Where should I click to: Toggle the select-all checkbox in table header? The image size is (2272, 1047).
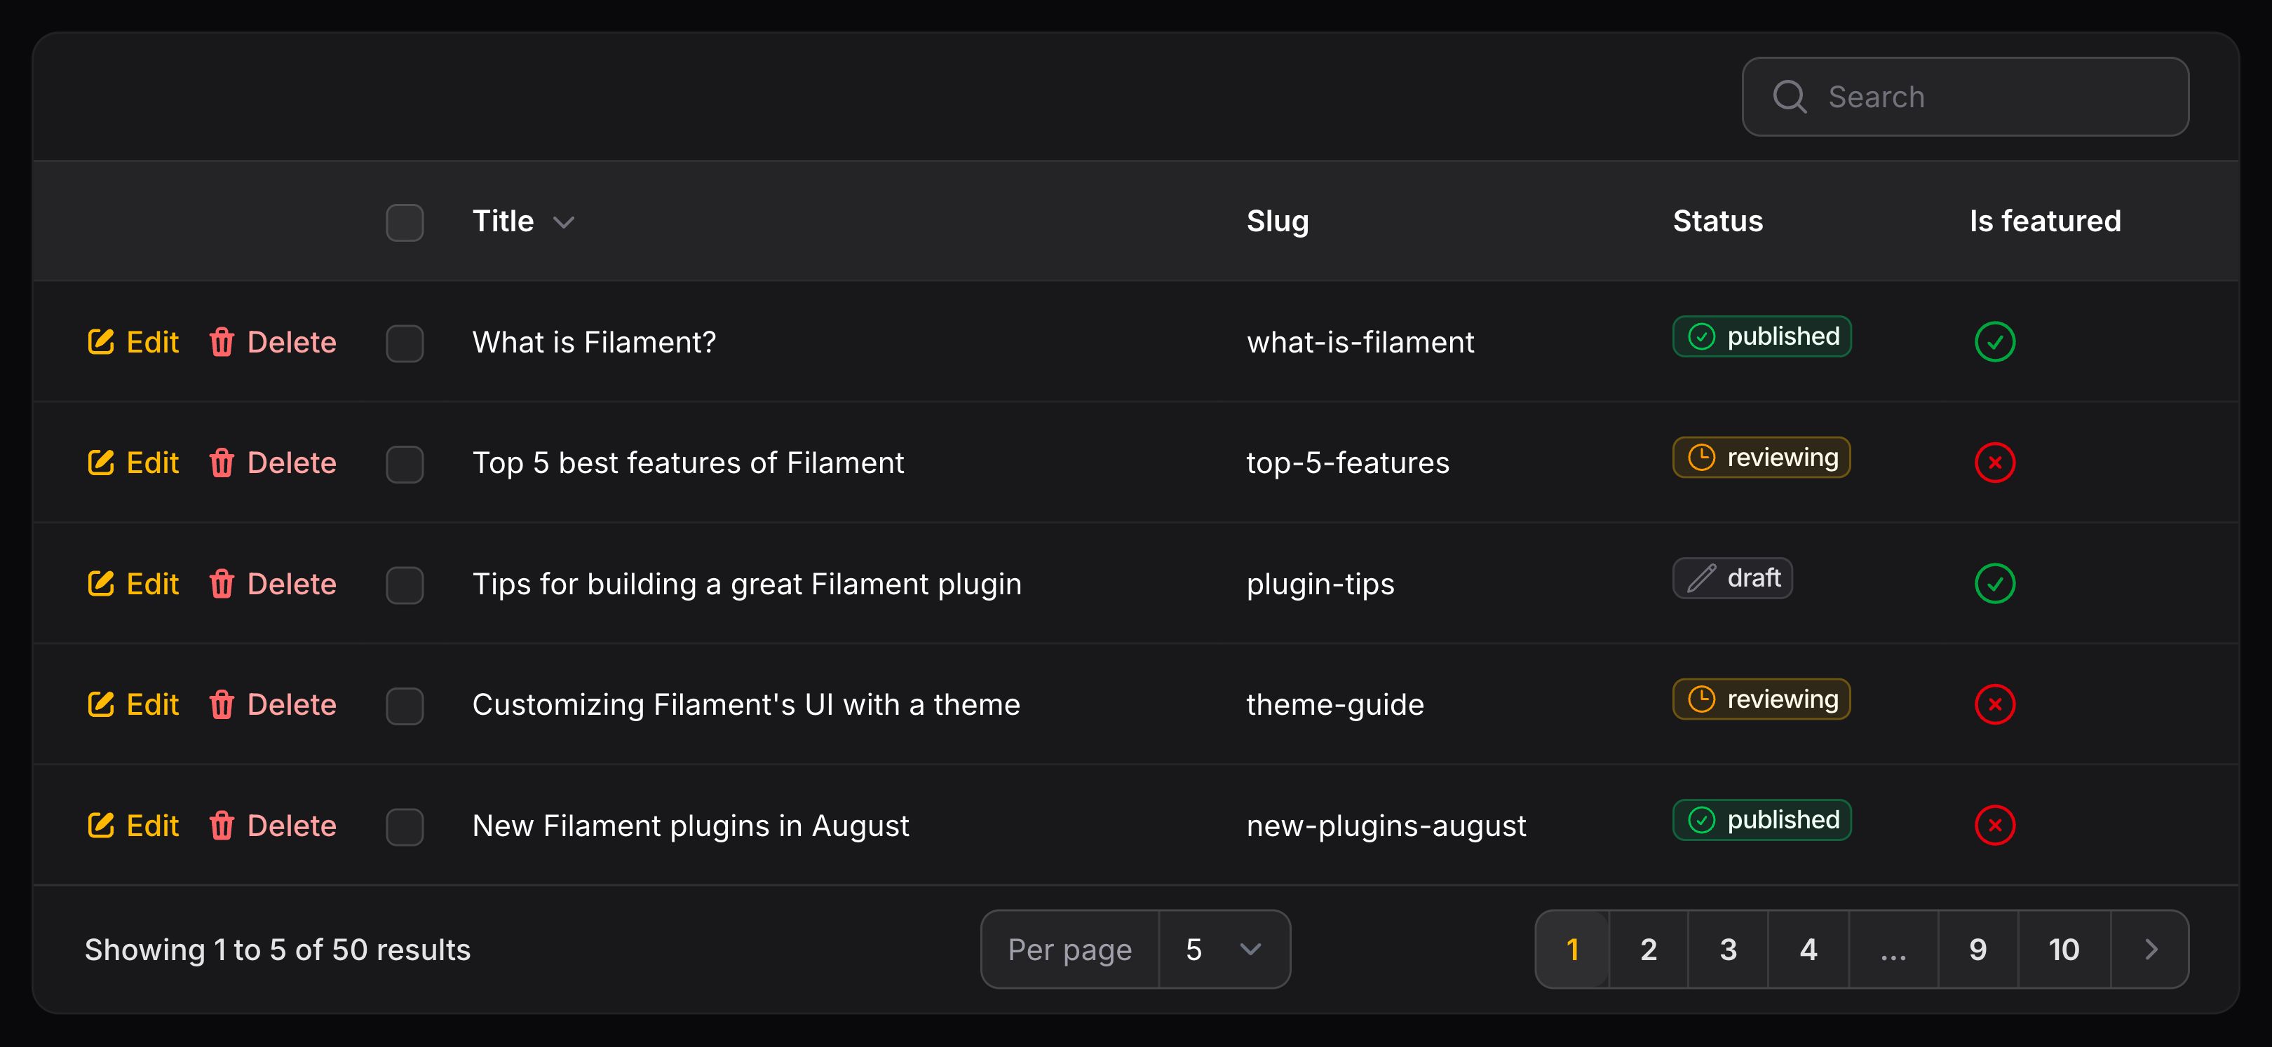pyautogui.click(x=405, y=222)
